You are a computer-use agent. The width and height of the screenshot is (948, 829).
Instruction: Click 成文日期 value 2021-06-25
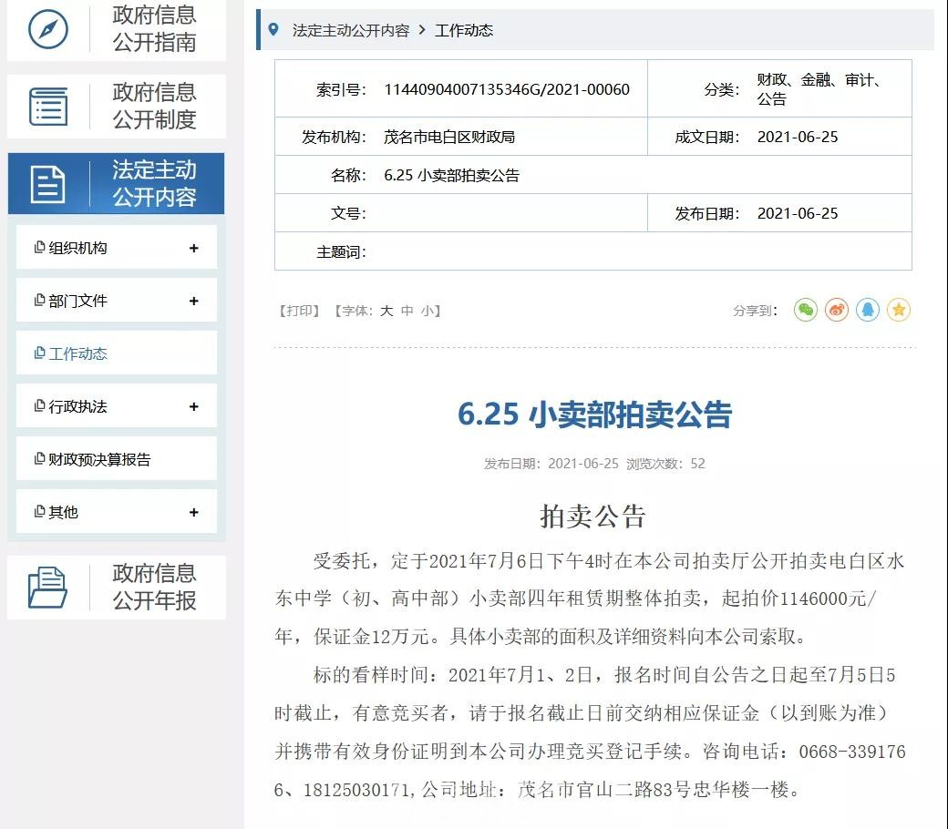[x=798, y=138]
